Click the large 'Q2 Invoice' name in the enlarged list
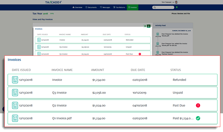Viewport: 223px width, 132px height. coord(59,106)
